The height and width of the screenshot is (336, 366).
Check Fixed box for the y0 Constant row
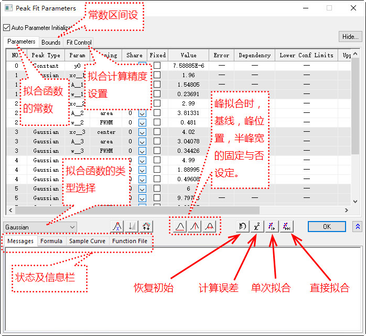tap(157, 66)
